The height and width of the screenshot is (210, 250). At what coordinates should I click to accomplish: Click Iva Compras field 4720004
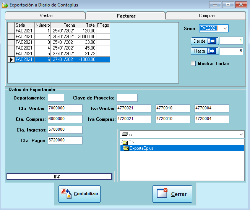click(x=212, y=119)
